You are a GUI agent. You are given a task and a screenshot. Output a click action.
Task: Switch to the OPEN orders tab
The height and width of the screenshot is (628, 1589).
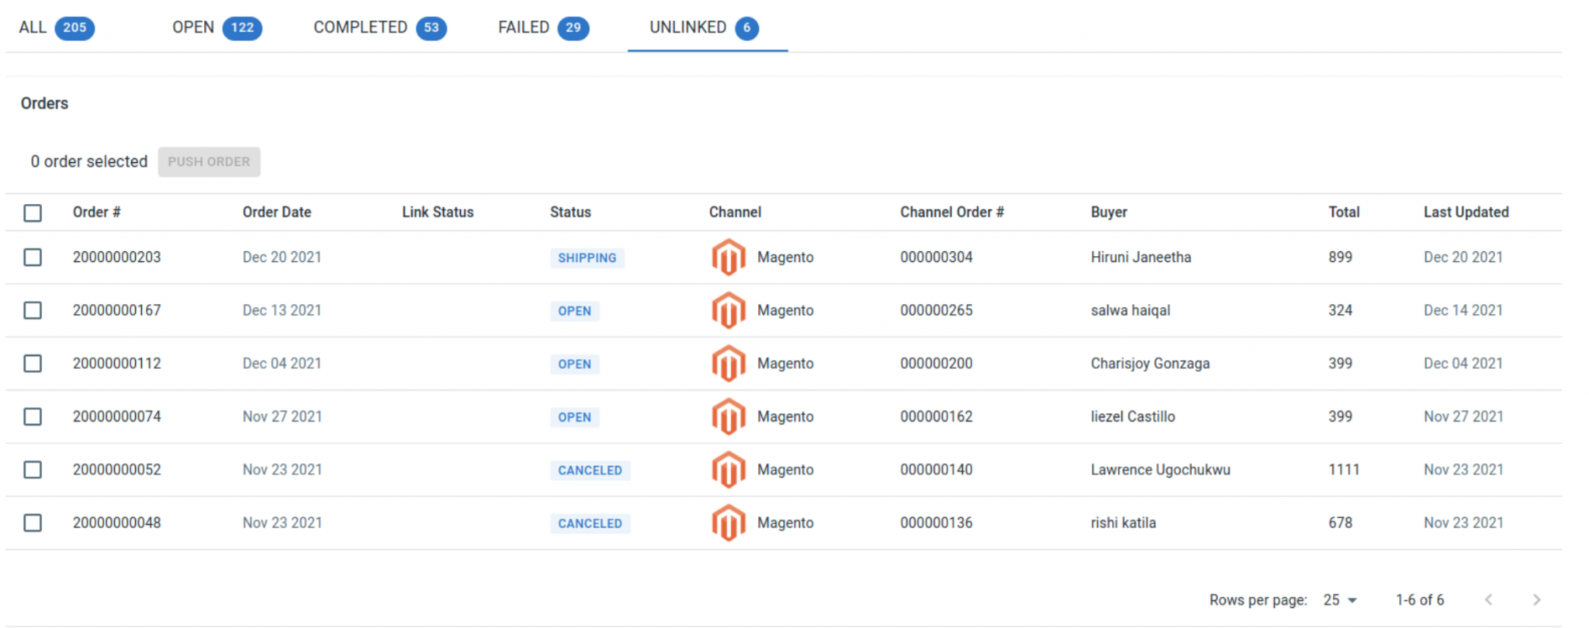coord(216,28)
